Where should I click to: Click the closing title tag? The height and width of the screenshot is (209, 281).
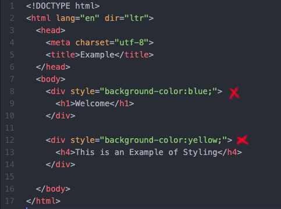tap(134, 55)
